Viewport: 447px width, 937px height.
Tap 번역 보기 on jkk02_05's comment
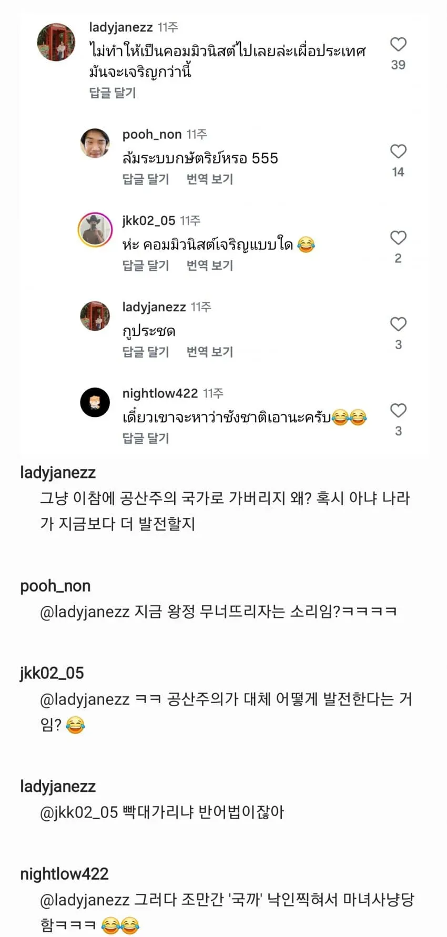click(x=210, y=265)
